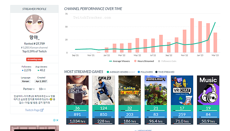Viewport: 230px width, 131px height.
Task: Close the ad with the X icon
Action: tap(57, 120)
